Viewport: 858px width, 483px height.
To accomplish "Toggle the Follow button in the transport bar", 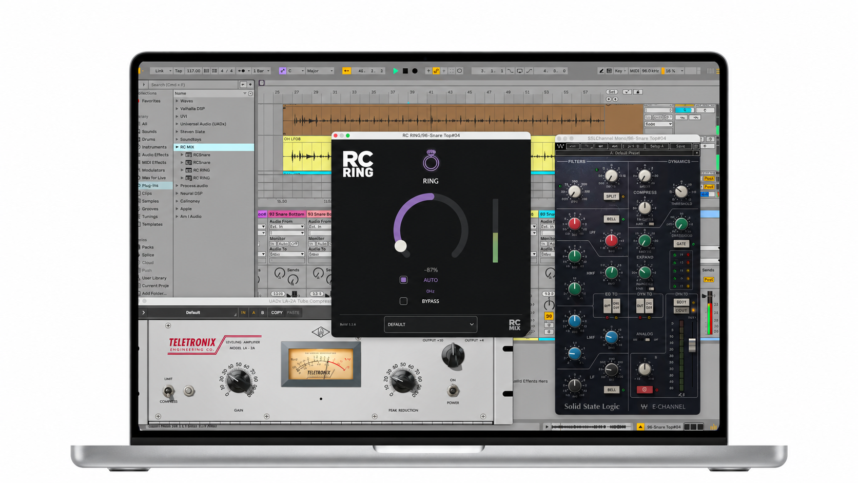I will [x=346, y=71].
